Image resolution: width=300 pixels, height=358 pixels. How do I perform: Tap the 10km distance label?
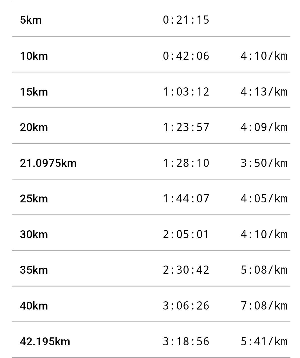[34, 56]
